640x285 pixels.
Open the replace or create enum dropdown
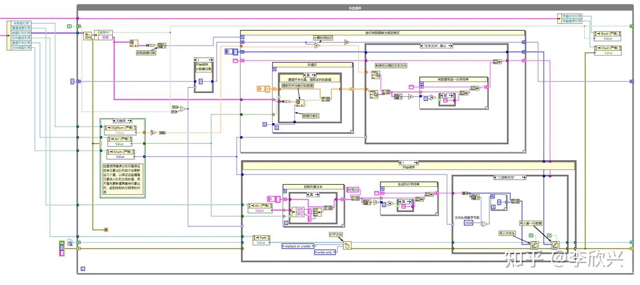(x=298, y=246)
